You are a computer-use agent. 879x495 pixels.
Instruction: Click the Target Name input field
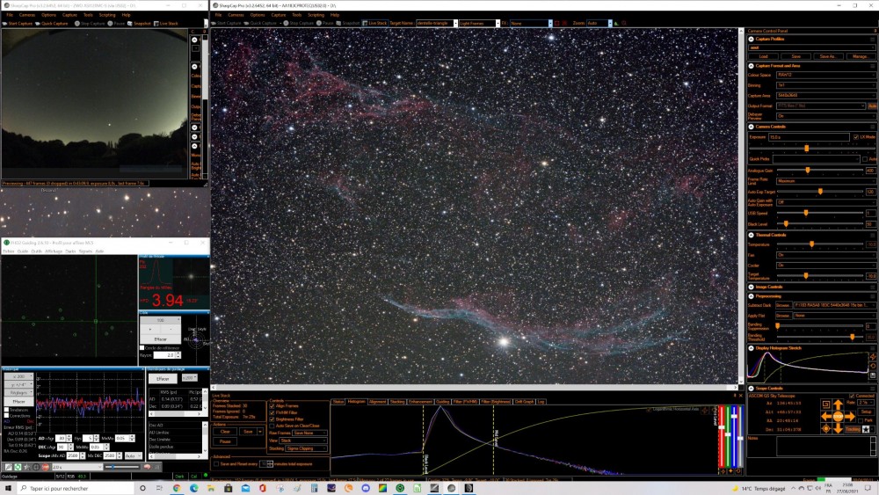tap(436, 23)
